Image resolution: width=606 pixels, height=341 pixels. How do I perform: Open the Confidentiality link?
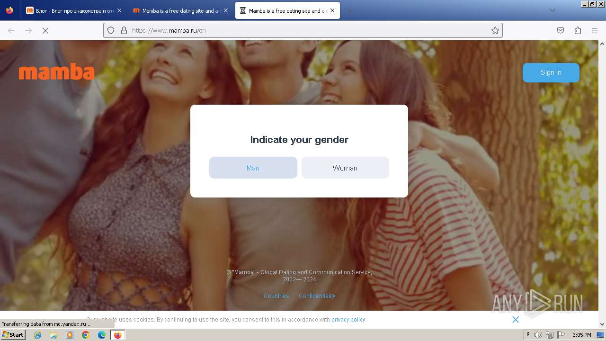point(317,296)
